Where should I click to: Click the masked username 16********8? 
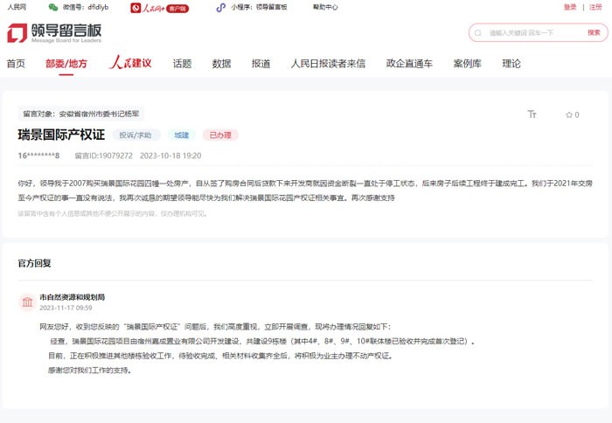38,156
